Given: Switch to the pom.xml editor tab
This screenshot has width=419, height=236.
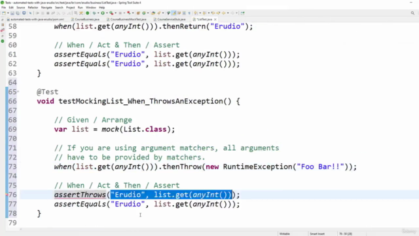Looking at the screenshot, I should [35, 19].
